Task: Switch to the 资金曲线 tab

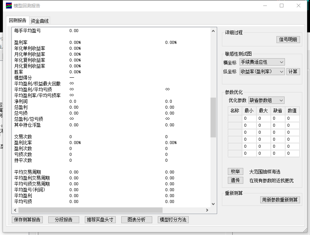Action: point(39,21)
